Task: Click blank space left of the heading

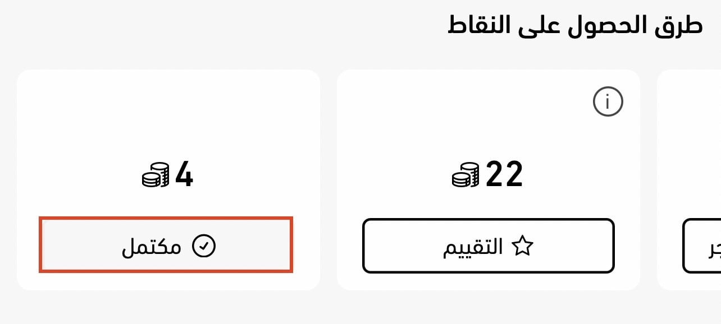Action: [225, 27]
